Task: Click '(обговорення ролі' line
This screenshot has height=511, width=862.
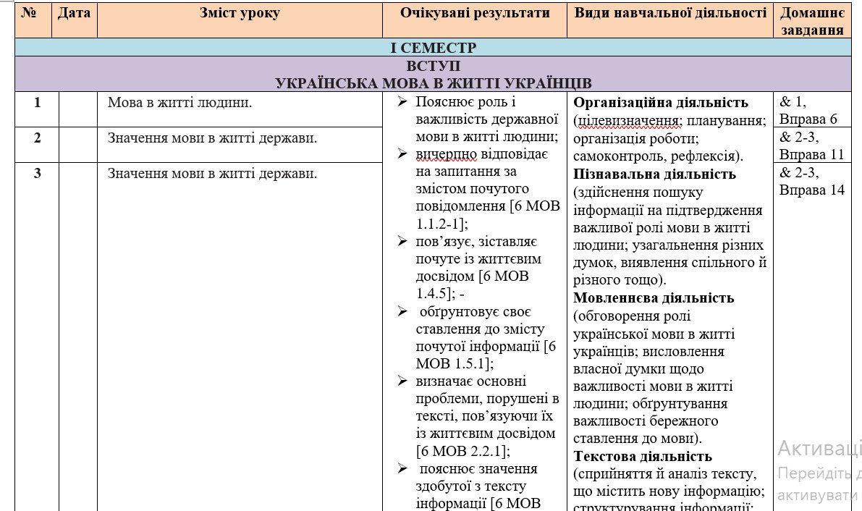Action: (632, 316)
